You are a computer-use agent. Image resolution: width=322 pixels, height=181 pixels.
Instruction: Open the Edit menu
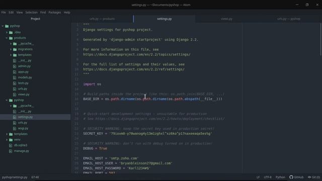click(x=11, y=13)
